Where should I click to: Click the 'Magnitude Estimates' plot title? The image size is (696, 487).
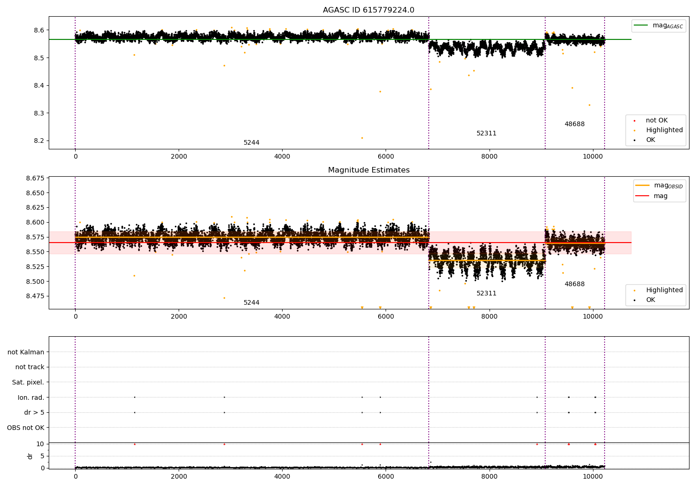368,170
